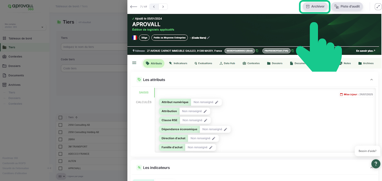The image size is (382, 181).
Task: Switch to the Data Hub tab
Action: pyautogui.click(x=227, y=63)
